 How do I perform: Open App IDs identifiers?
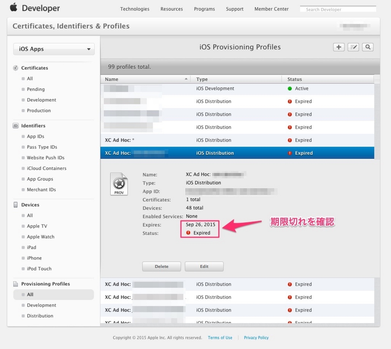36,136
